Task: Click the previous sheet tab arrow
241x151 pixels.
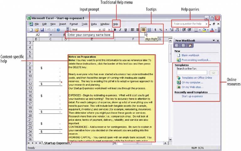Action: point(32,143)
